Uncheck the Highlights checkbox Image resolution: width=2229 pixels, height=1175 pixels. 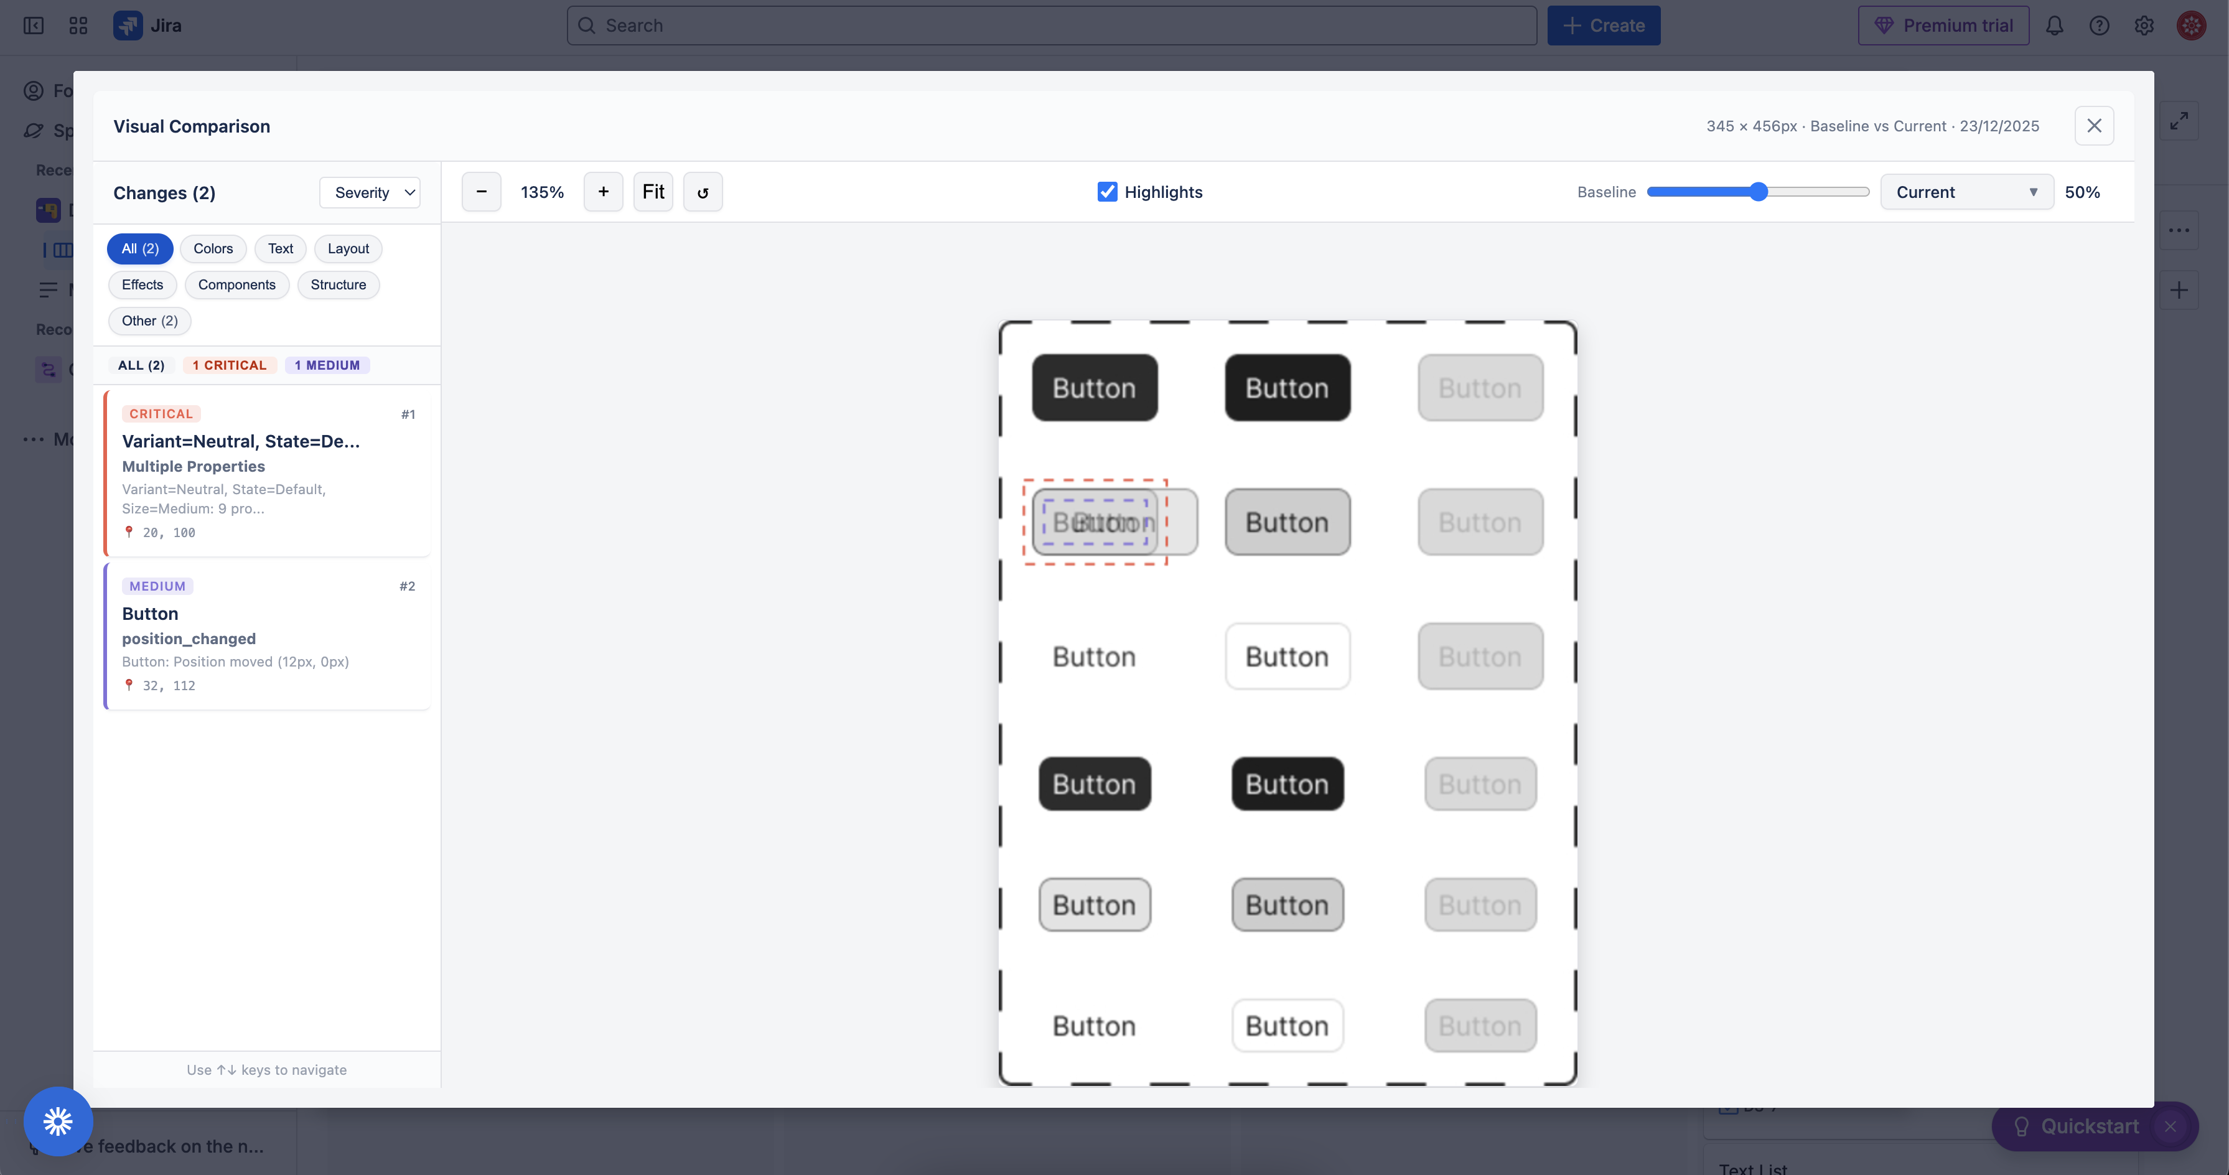point(1106,192)
